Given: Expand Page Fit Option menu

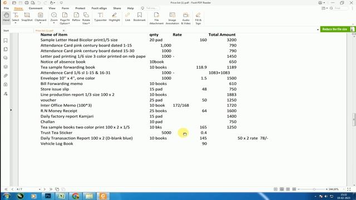Looking at the screenshot, I should [x=65, y=18].
